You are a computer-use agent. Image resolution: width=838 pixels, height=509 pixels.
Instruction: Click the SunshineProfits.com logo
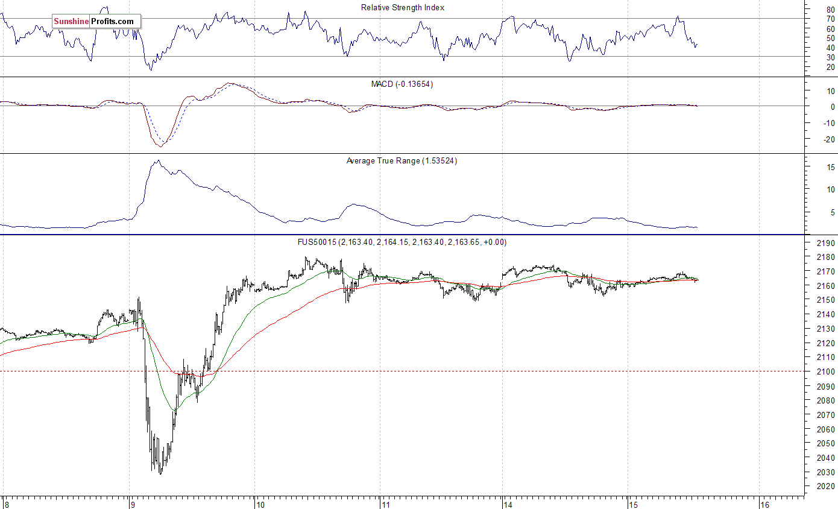coord(96,22)
